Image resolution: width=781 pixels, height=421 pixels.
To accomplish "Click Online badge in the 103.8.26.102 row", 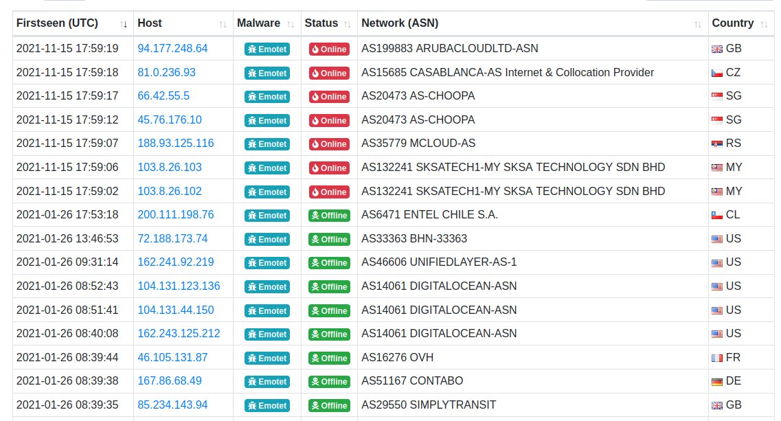I will pyautogui.click(x=329, y=192).
